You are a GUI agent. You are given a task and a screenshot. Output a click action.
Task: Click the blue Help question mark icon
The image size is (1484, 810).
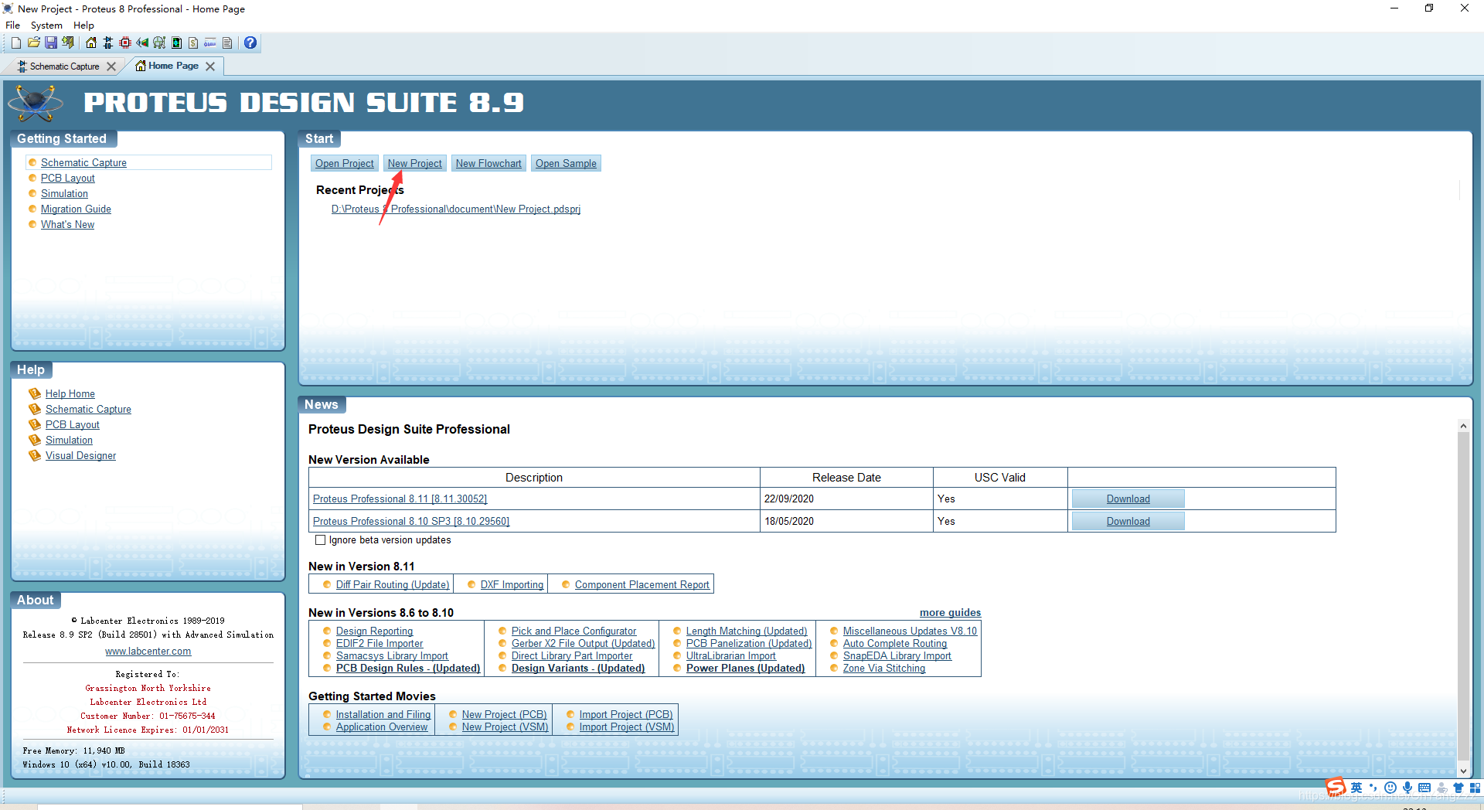click(x=250, y=43)
